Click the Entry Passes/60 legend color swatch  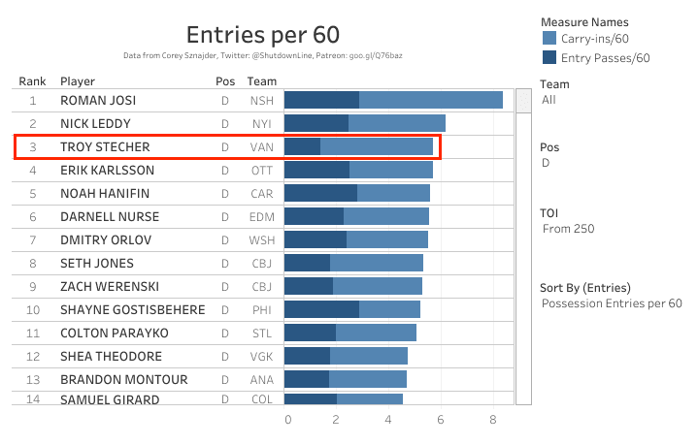tap(549, 58)
